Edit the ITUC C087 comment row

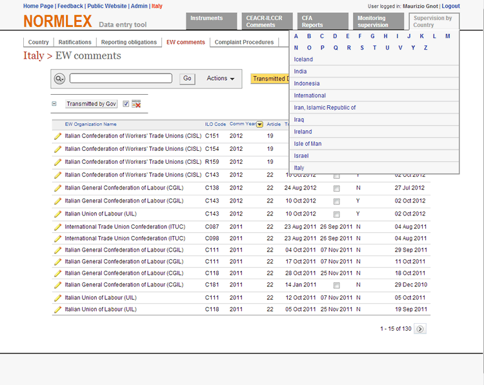point(57,227)
